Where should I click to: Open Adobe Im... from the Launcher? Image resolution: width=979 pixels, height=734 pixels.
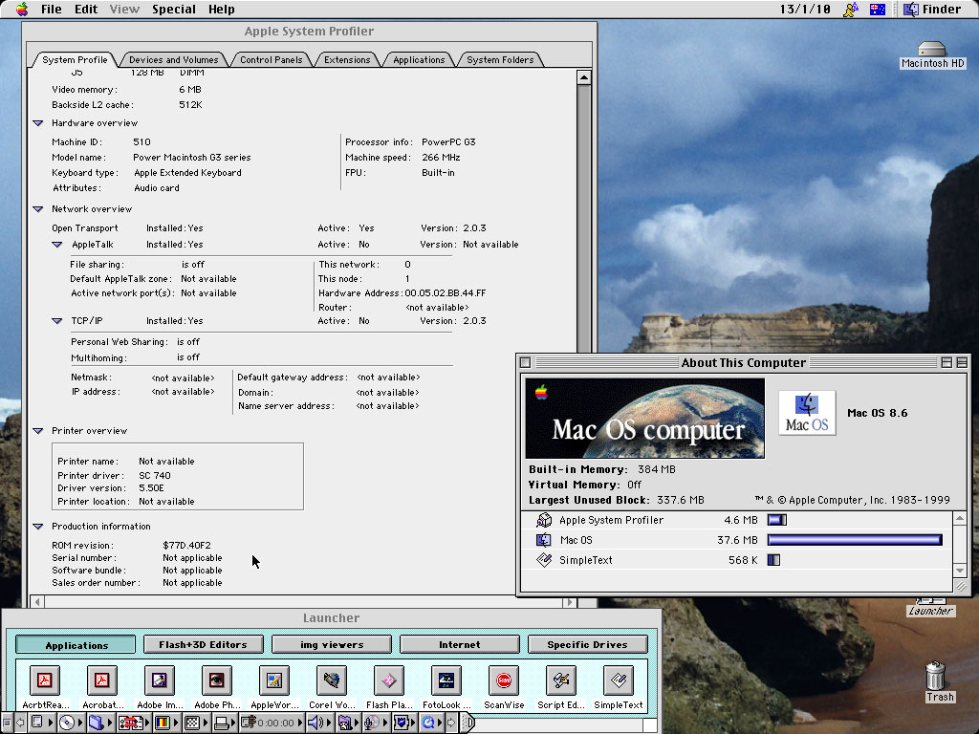pos(160,680)
